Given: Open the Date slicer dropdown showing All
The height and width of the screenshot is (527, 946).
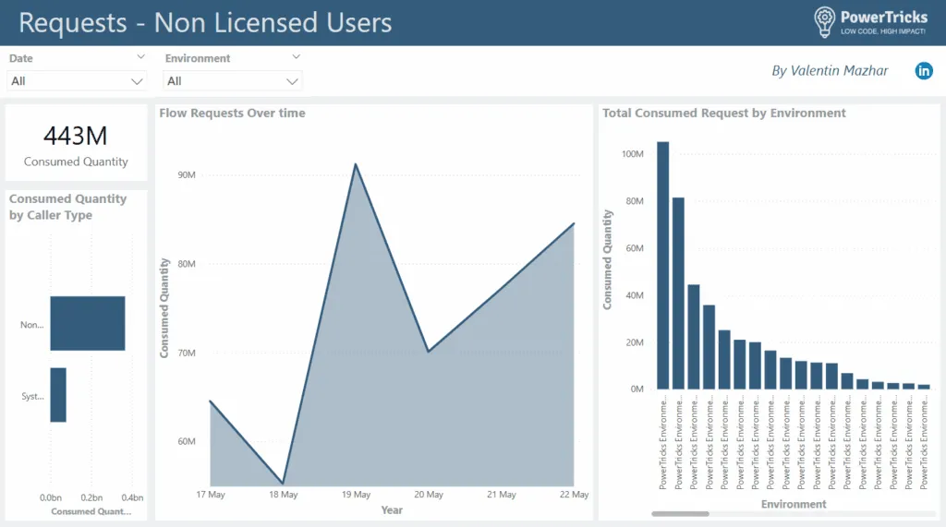Looking at the screenshot, I should (77, 81).
